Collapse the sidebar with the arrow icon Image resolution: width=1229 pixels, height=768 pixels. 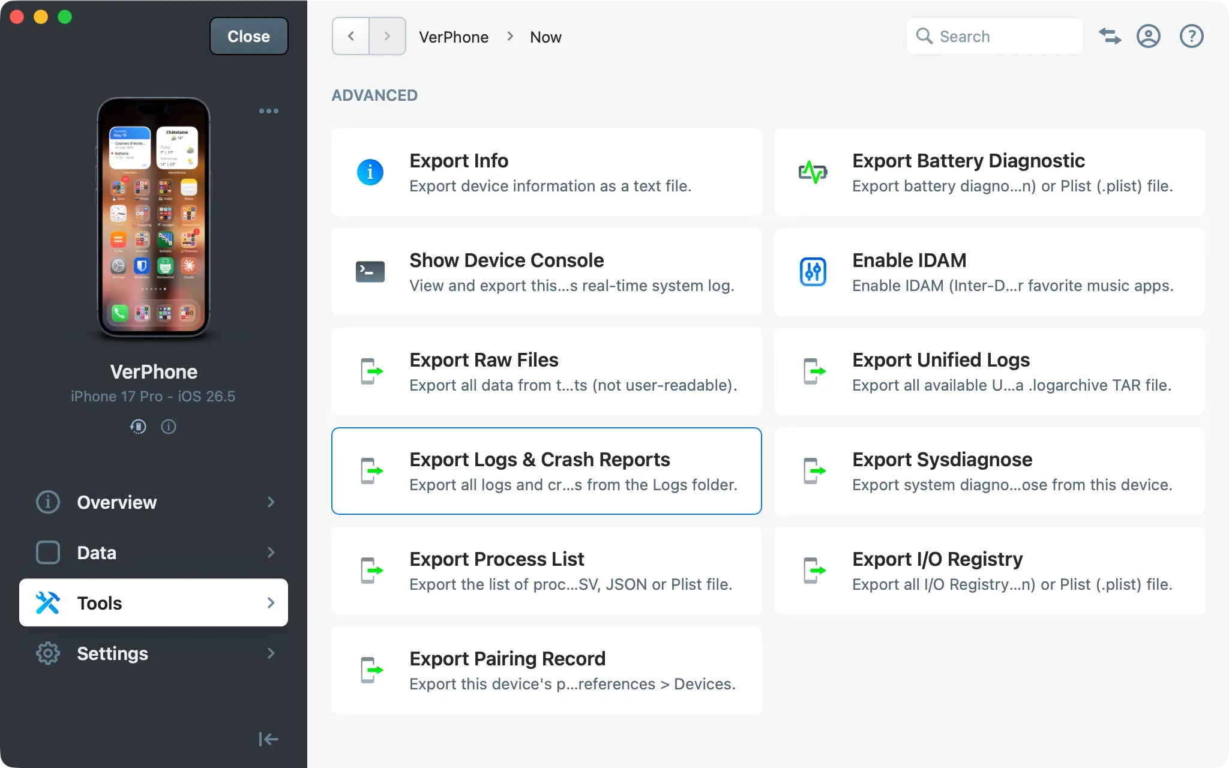pos(268,739)
